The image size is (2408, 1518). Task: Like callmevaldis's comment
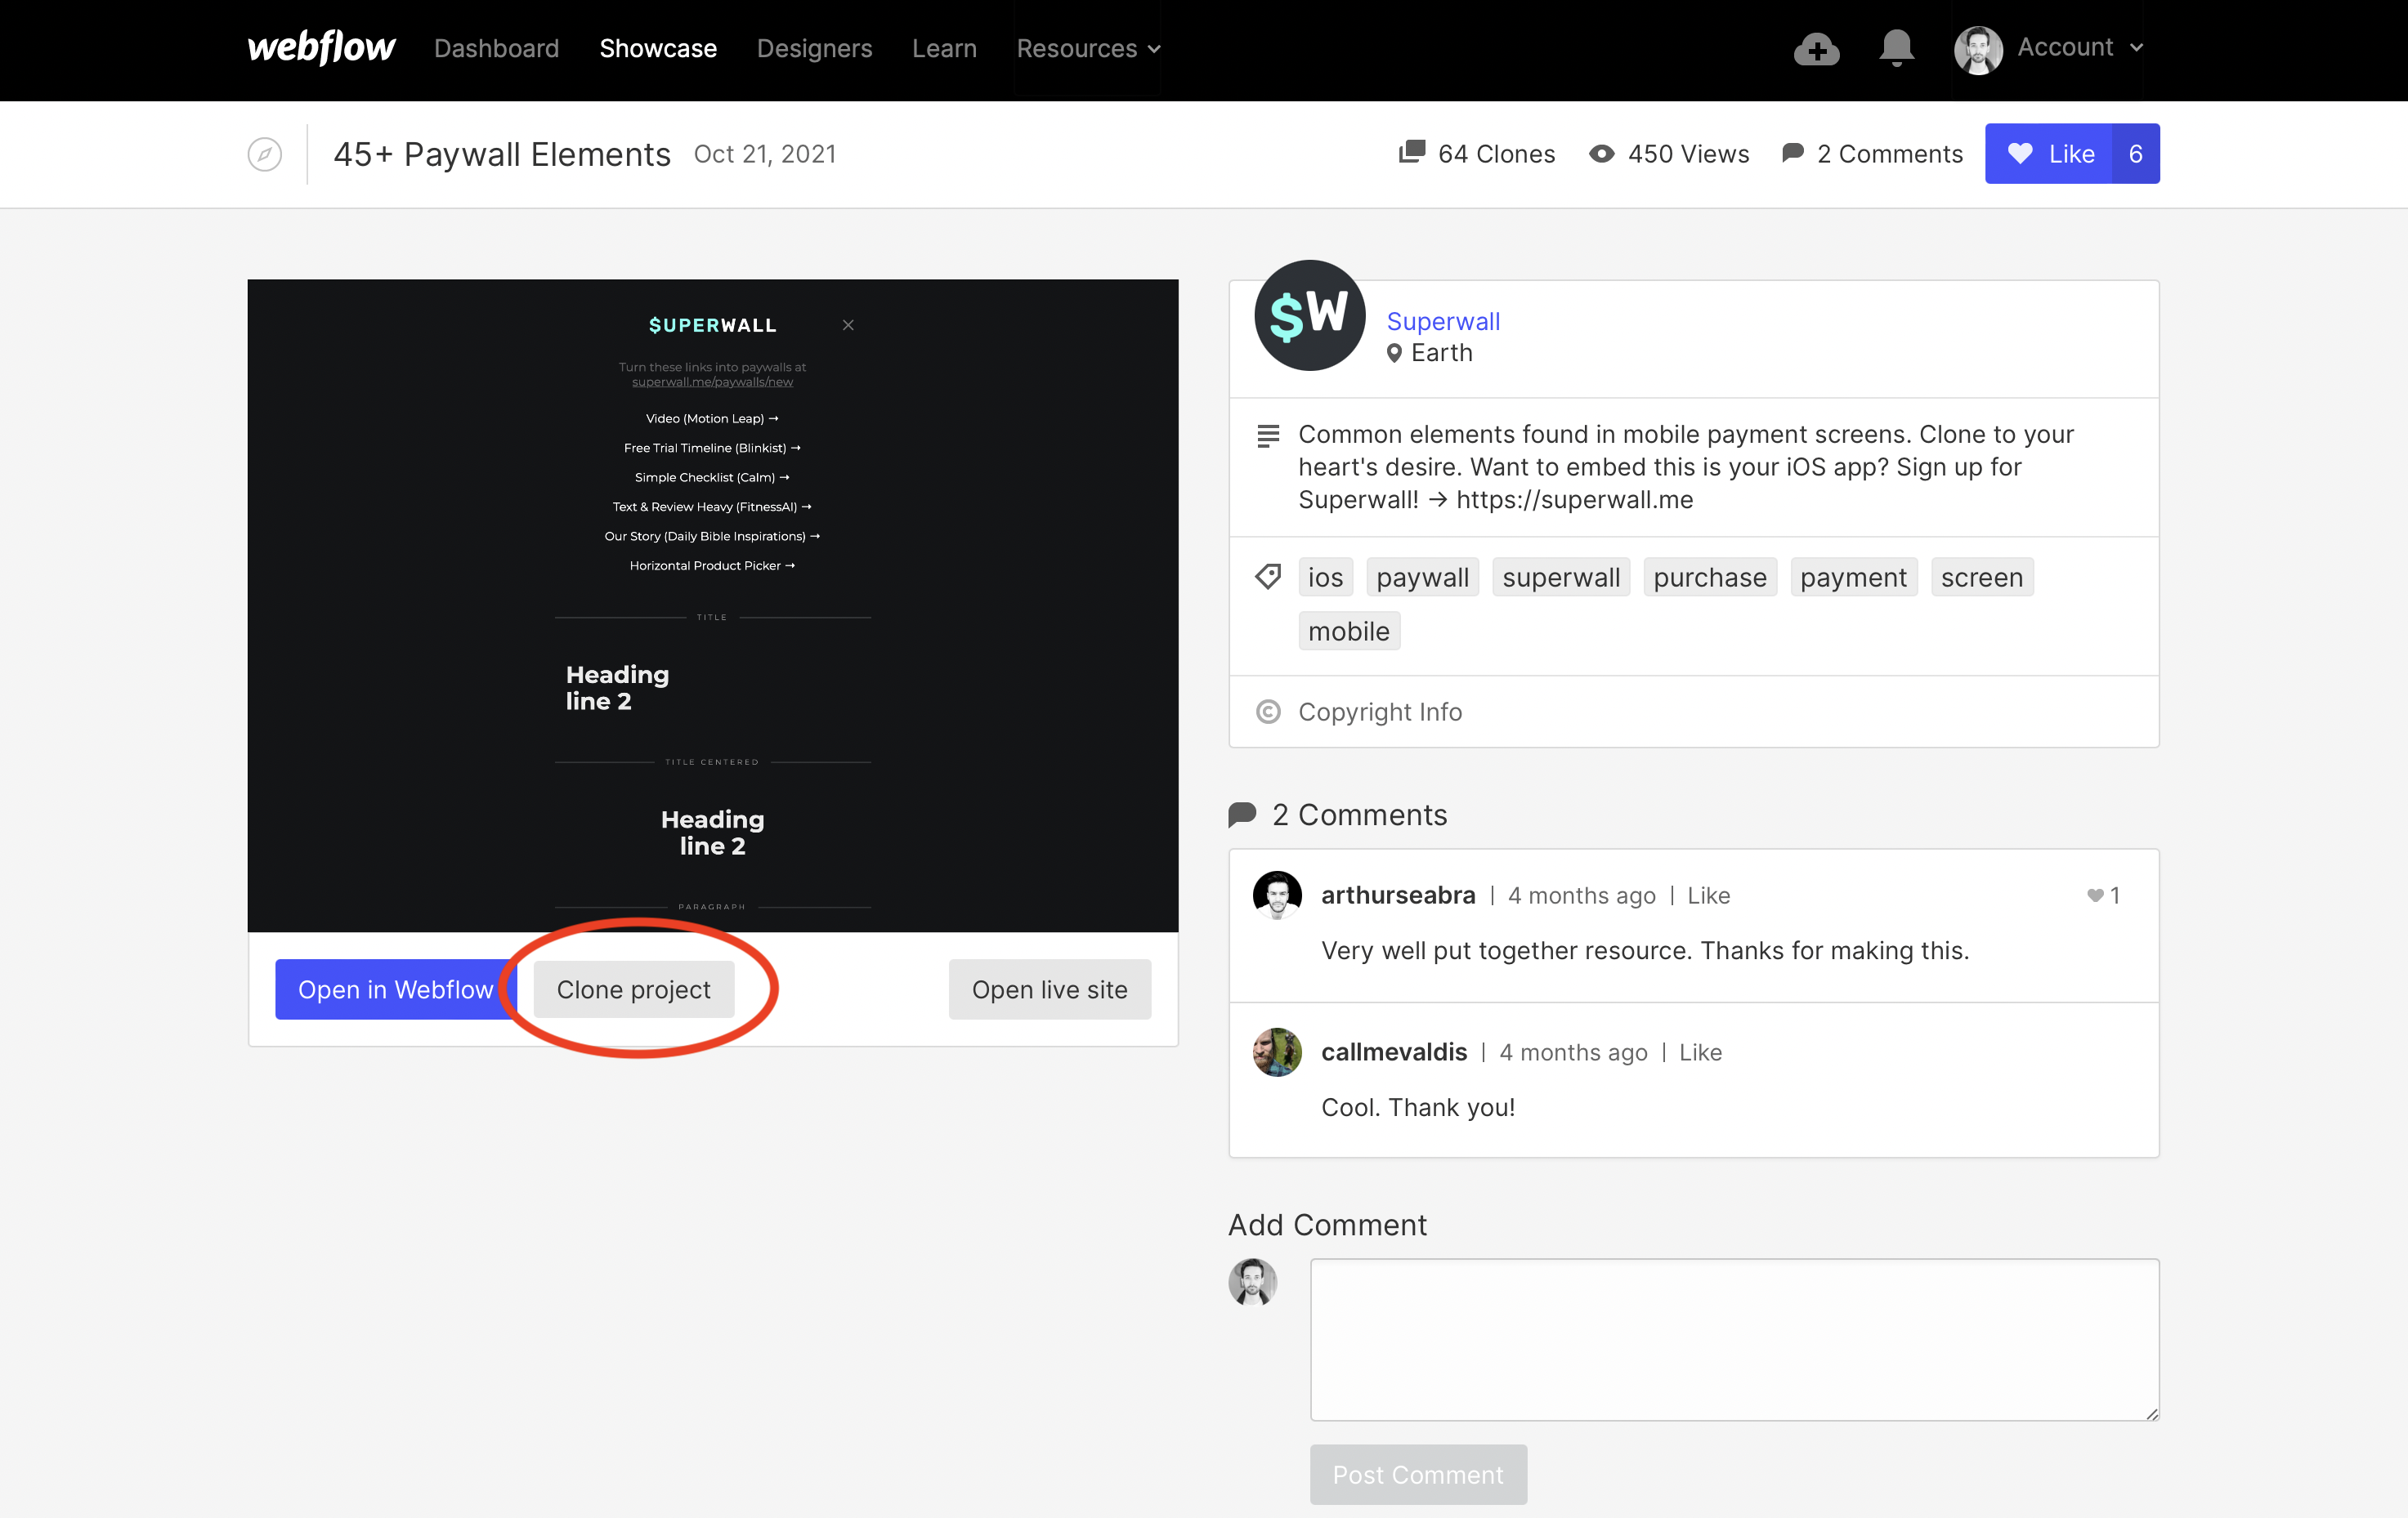pyautogui.click(x=1700, y=1052)
